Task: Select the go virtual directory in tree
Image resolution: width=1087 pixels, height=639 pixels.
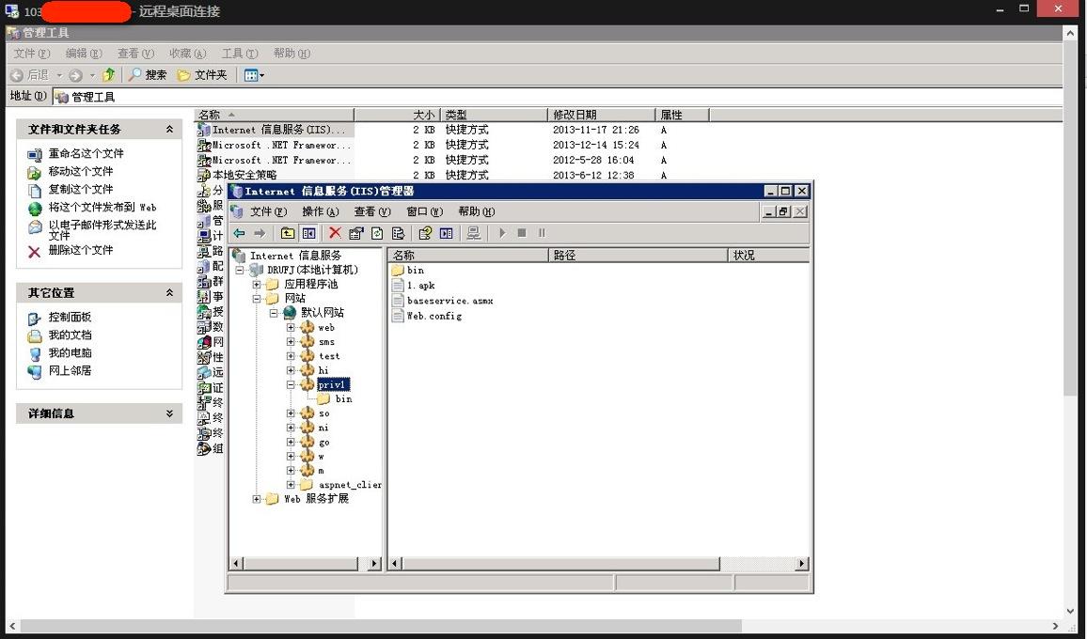Action: point(323,443)
